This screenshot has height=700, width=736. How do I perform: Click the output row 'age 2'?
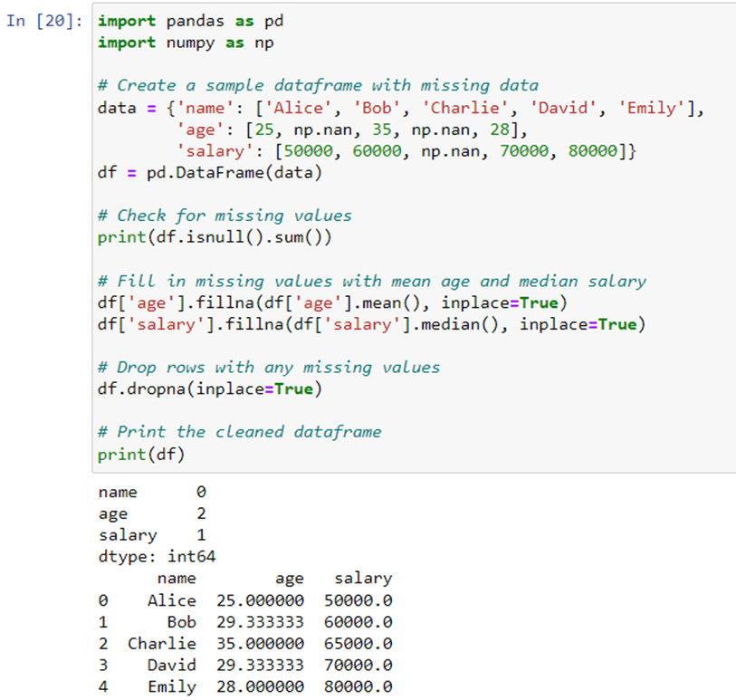pyautogui.click(x=152, y=513)
